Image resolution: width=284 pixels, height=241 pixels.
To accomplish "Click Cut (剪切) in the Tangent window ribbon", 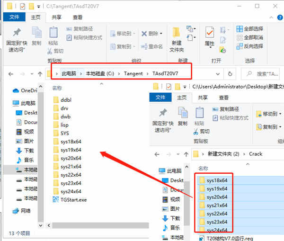I will pyautogui.click(x=55, y=51).
